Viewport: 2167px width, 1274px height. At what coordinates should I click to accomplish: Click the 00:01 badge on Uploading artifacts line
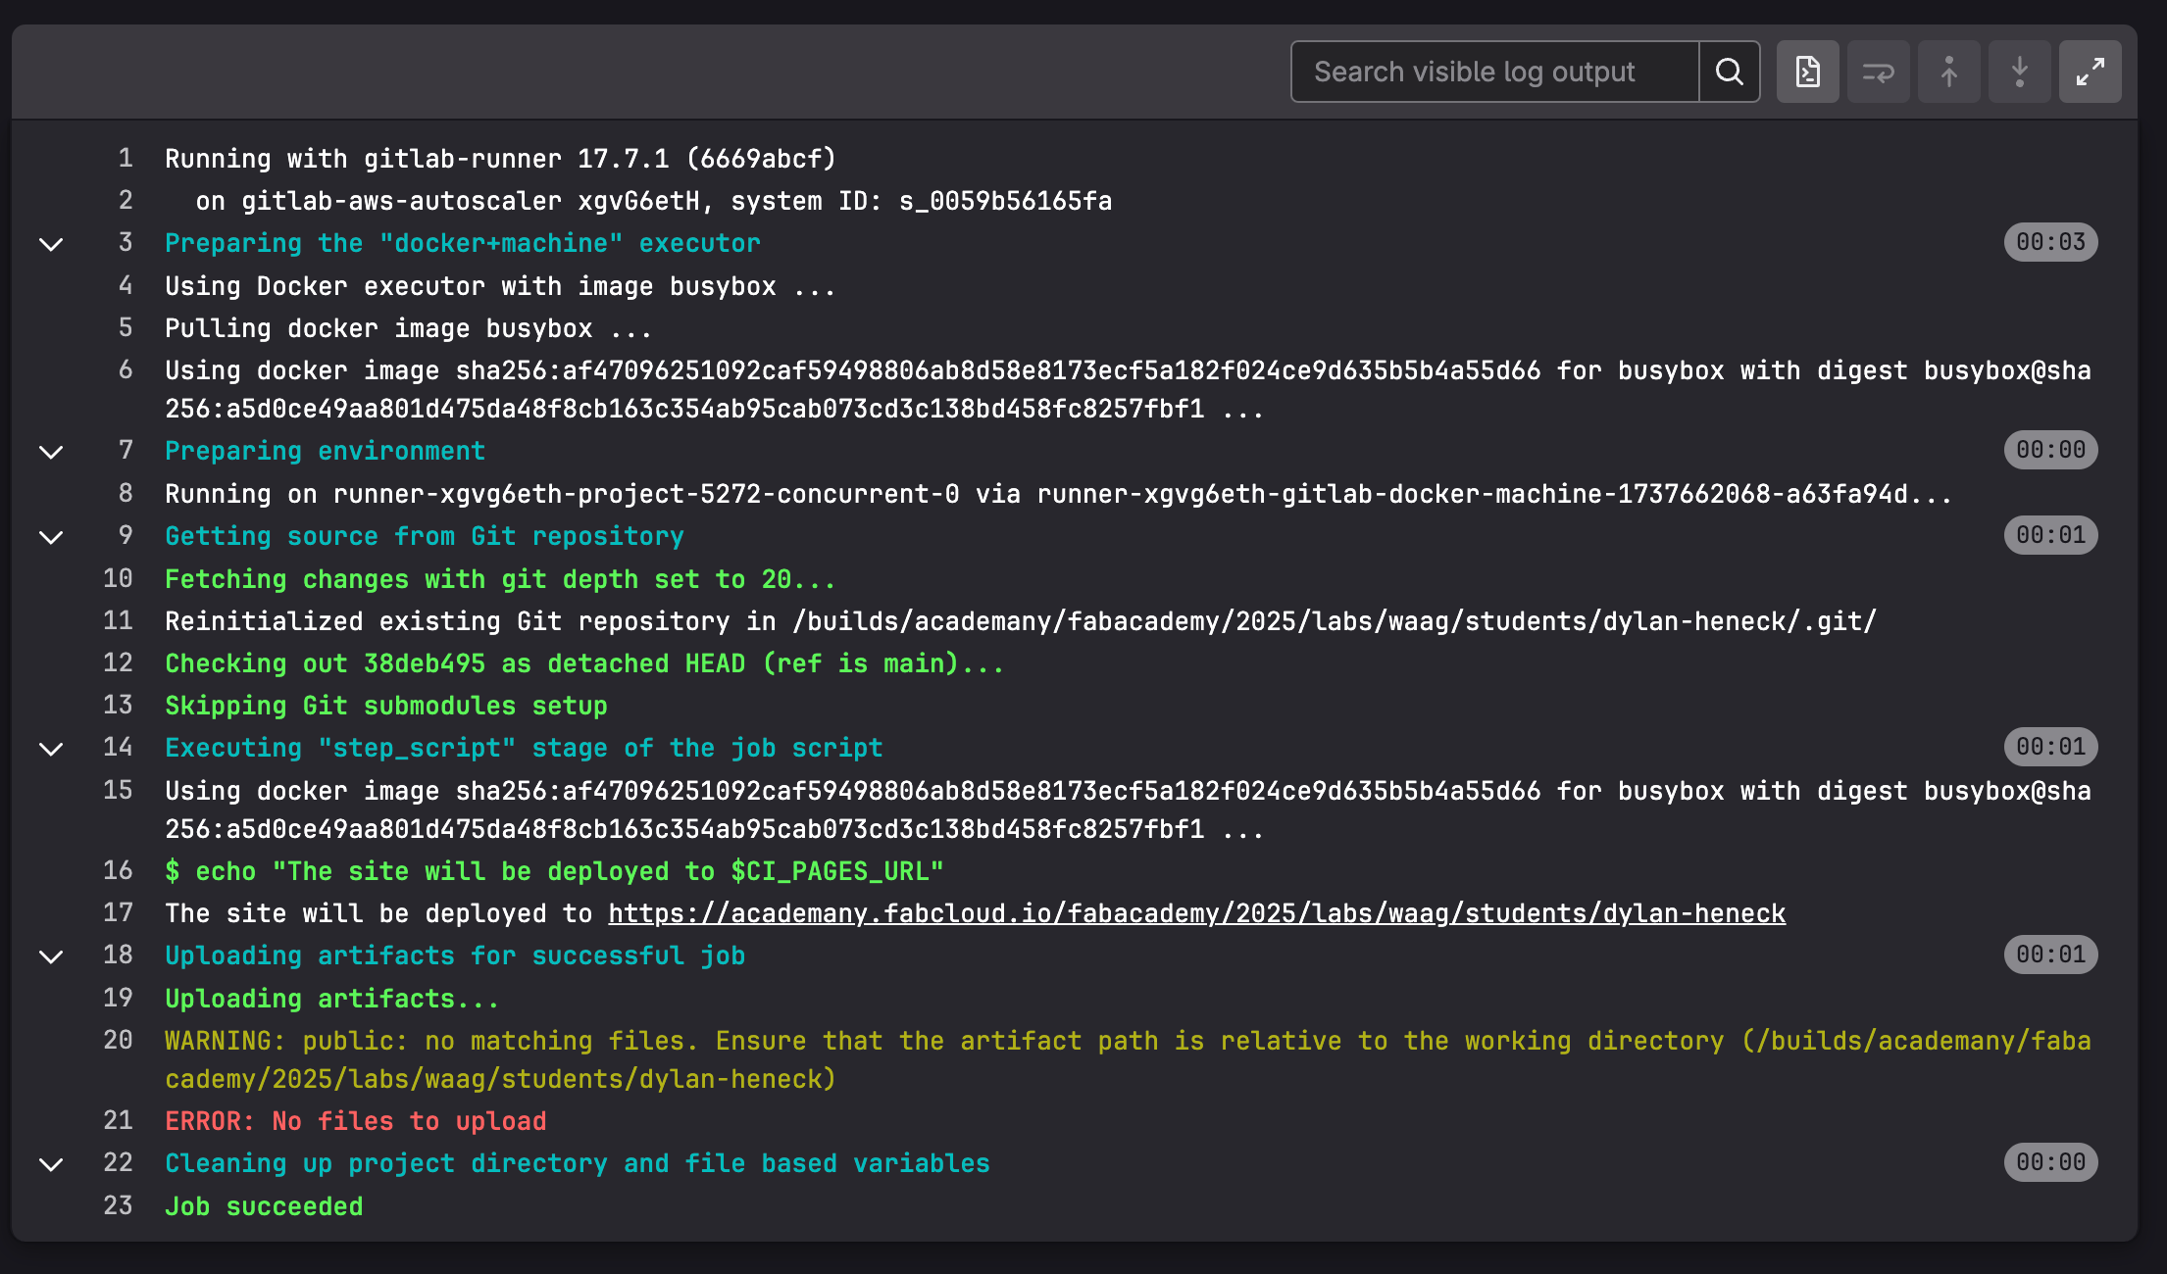(2050, 955)
